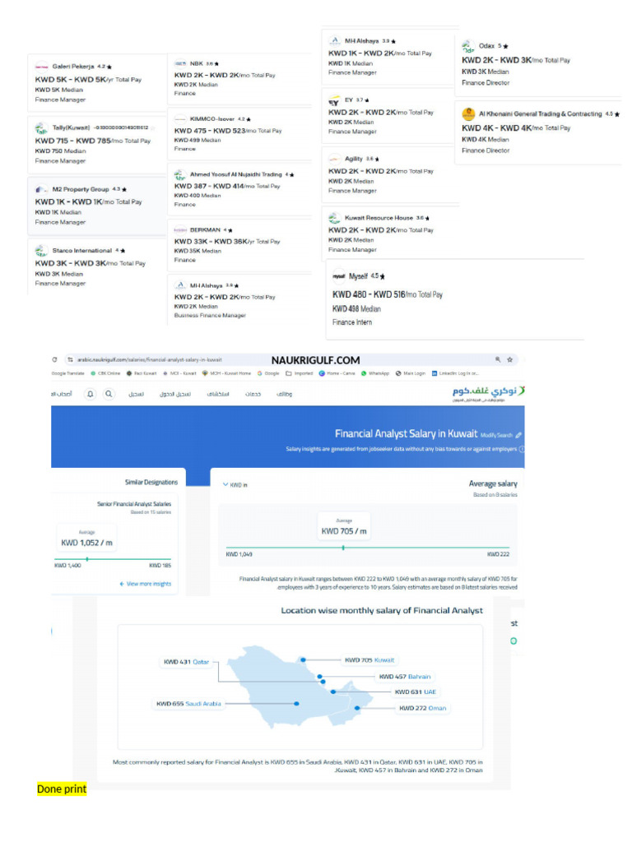Click the KWD 705 / m average salary value
Screen dimensions: 632x842
pyautogui.click(x=344, y=531)
